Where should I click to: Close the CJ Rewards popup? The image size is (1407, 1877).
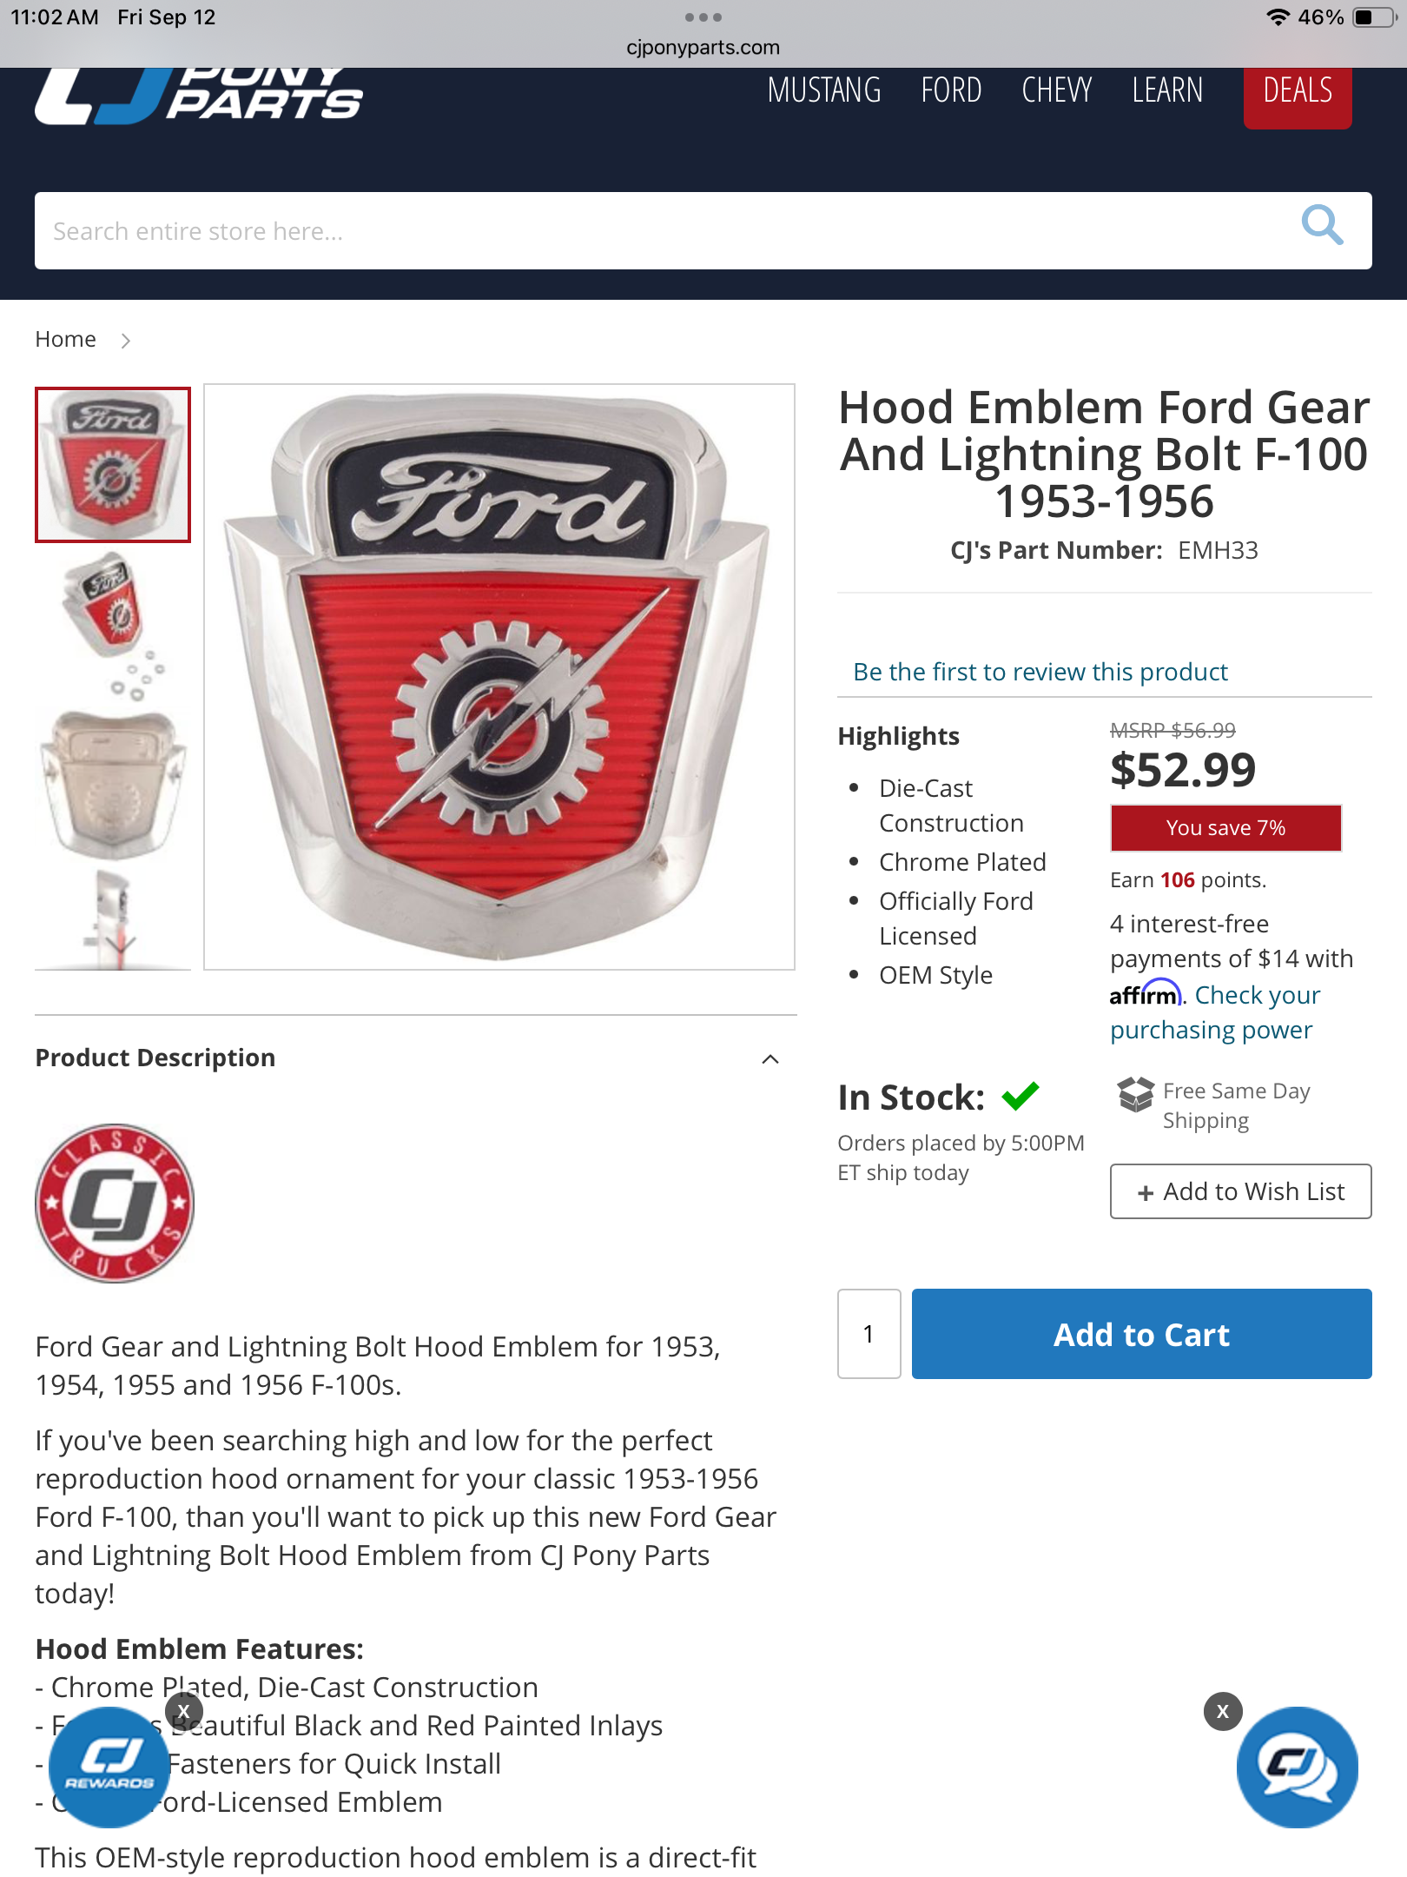183,1711
